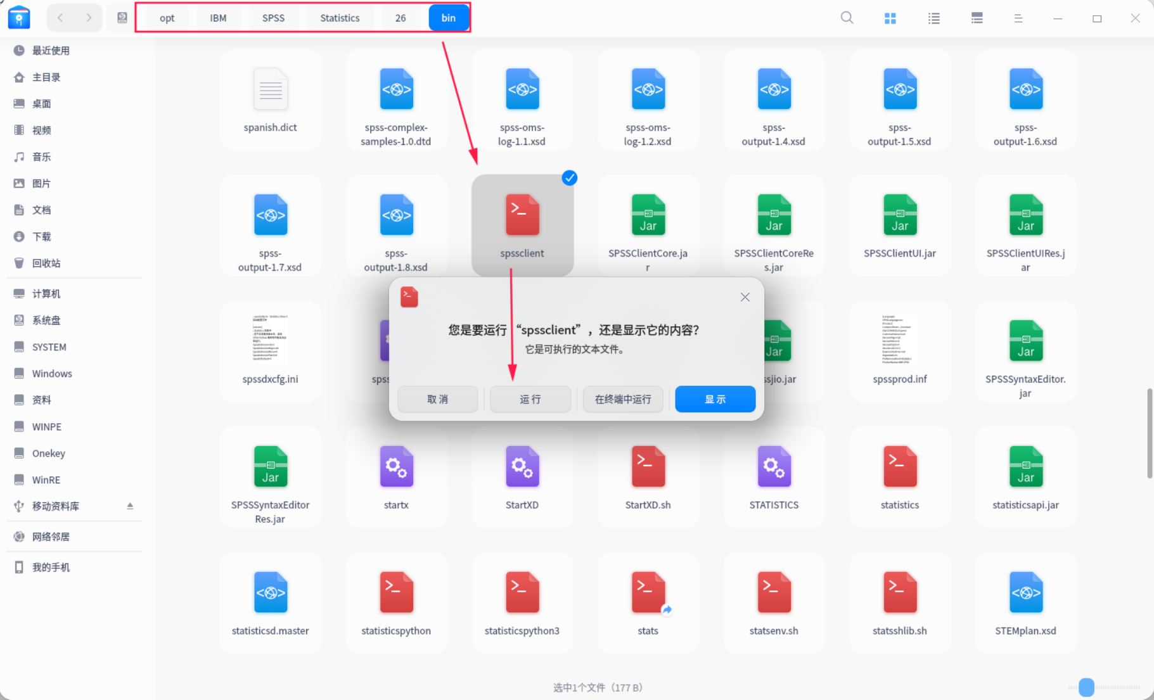The image size is (1154, 700).
Task: Close the run dialog with X
Action: [745, 297]
